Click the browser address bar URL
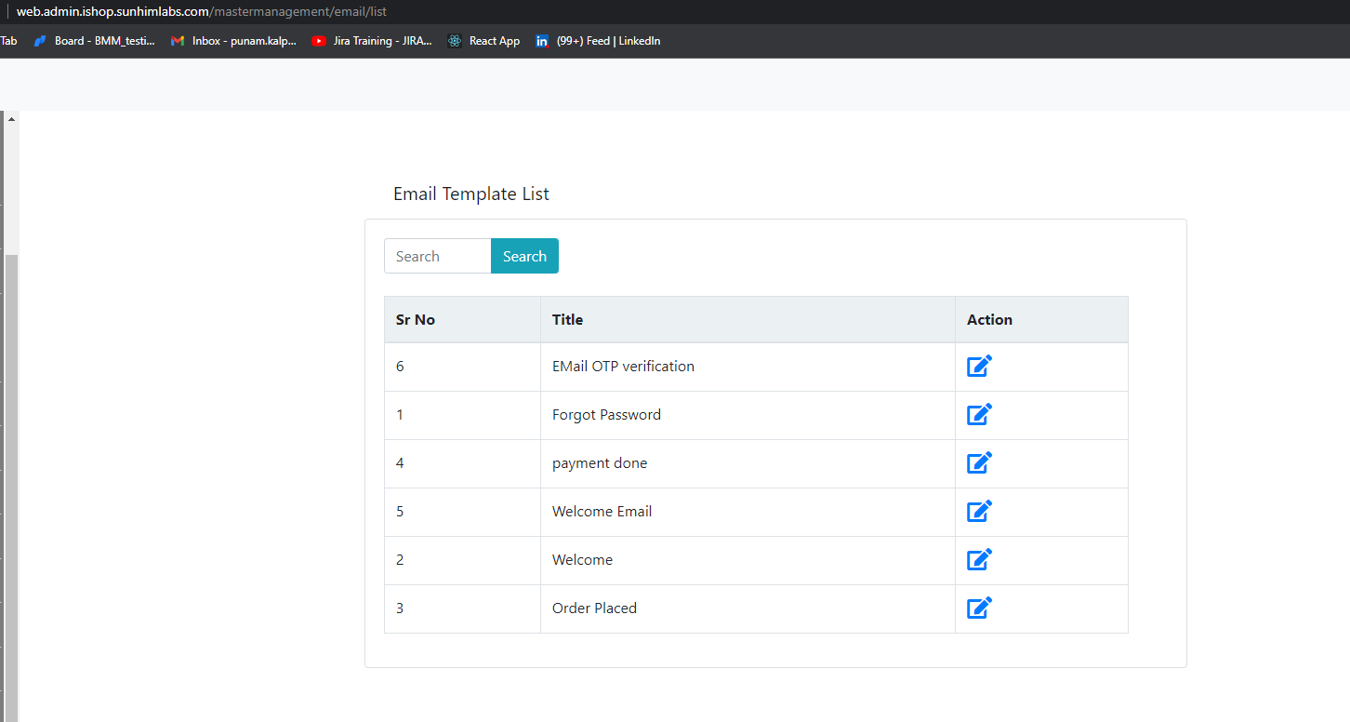Image resolution: width=1350 pixels, height=722 pixels. point(201,11)
